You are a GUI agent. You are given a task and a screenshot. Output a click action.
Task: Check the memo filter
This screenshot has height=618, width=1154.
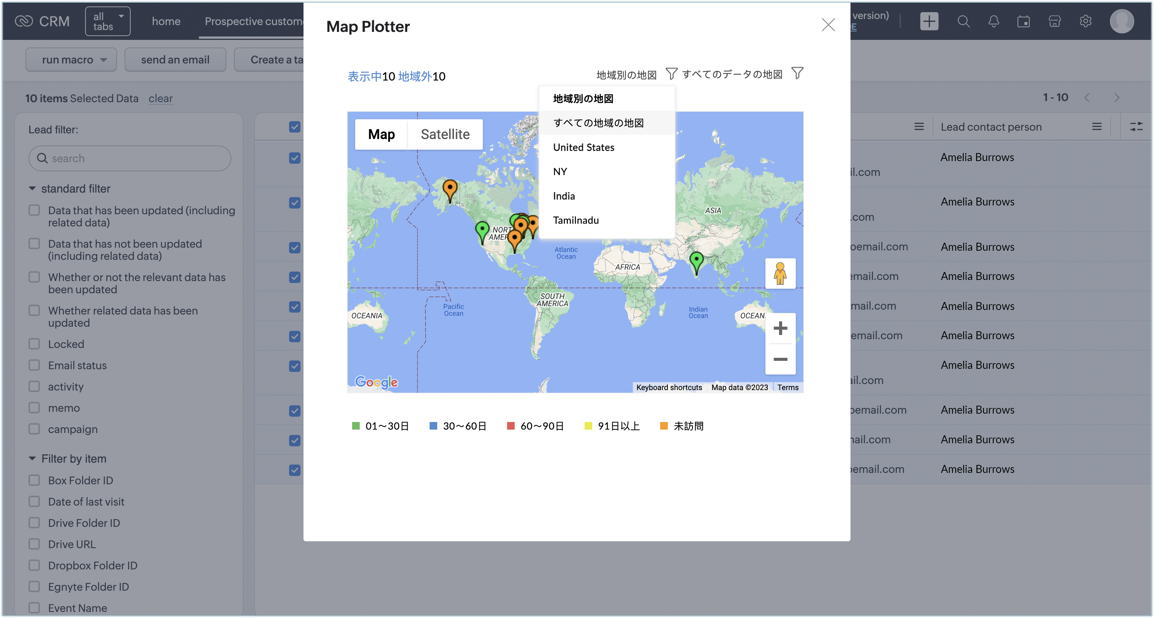(x=35, y=408)
